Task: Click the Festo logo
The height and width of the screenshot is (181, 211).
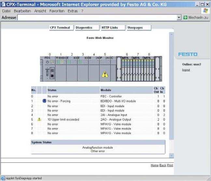Action: (188, 54)
